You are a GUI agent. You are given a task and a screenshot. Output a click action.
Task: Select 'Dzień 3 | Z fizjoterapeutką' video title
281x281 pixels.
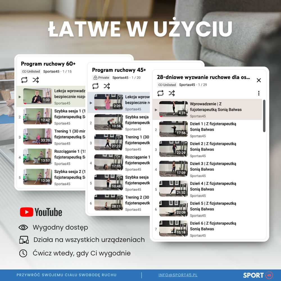click(x=213, y=166)
